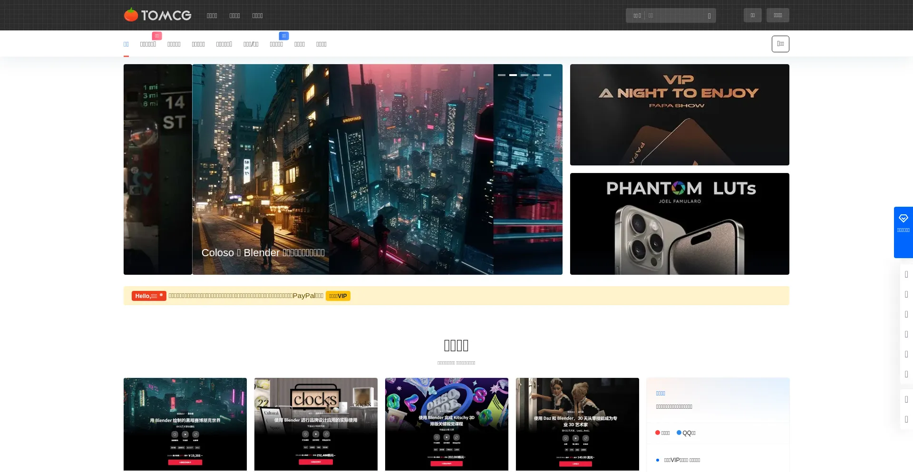Expand the nav item with the red badge
Image resolution: width=913 pixels, height=472 pixels.
148,44
